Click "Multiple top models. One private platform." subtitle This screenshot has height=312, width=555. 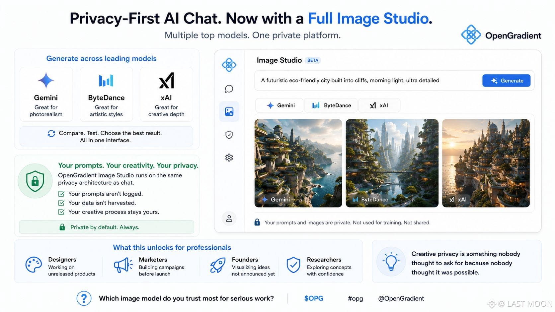(253, 35)
